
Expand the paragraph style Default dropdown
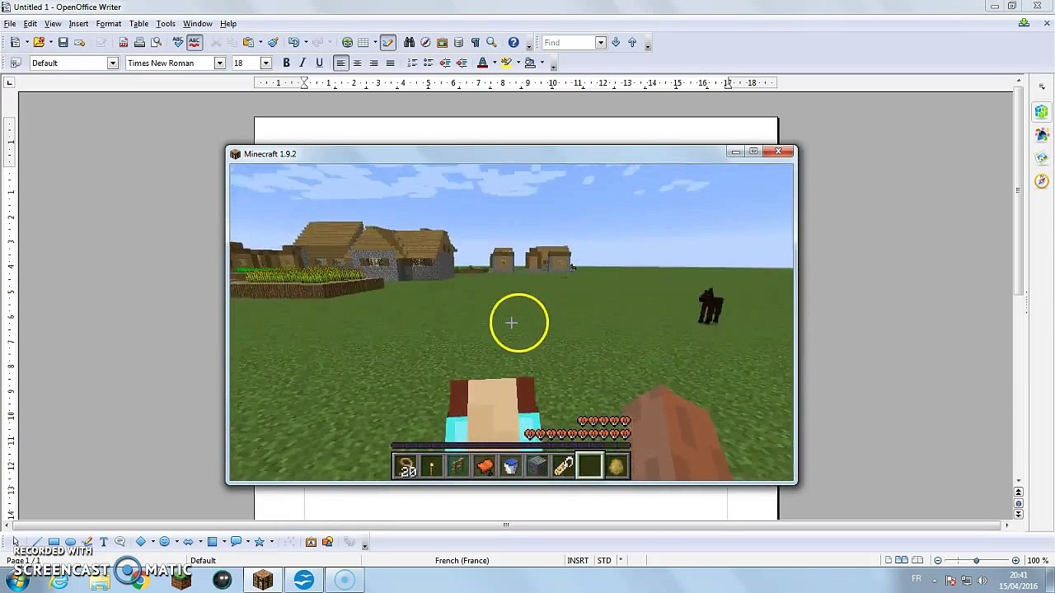(x=113, y=63)
